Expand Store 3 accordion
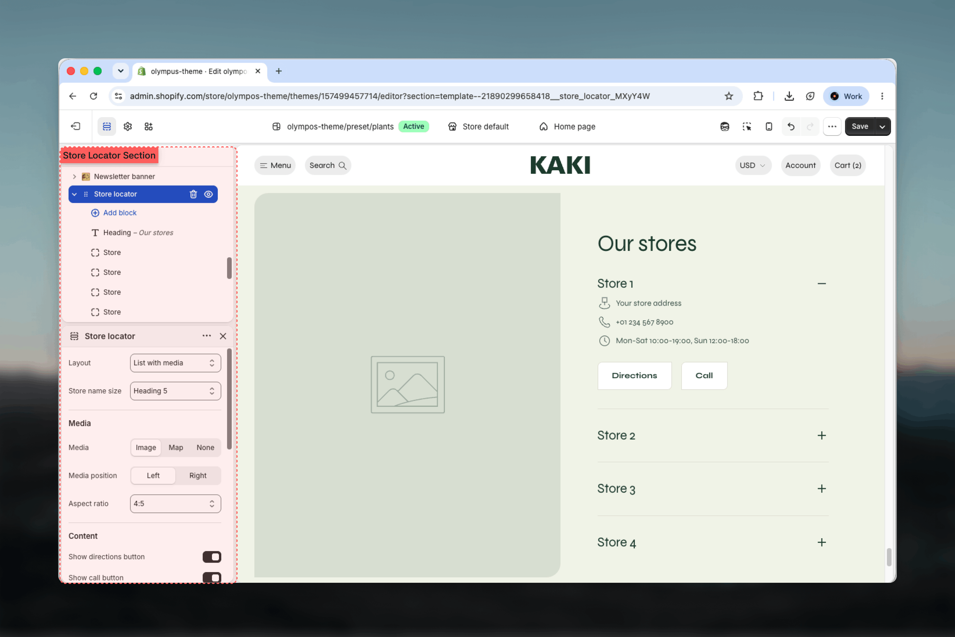Screen dimensions: 955x637 822,488
